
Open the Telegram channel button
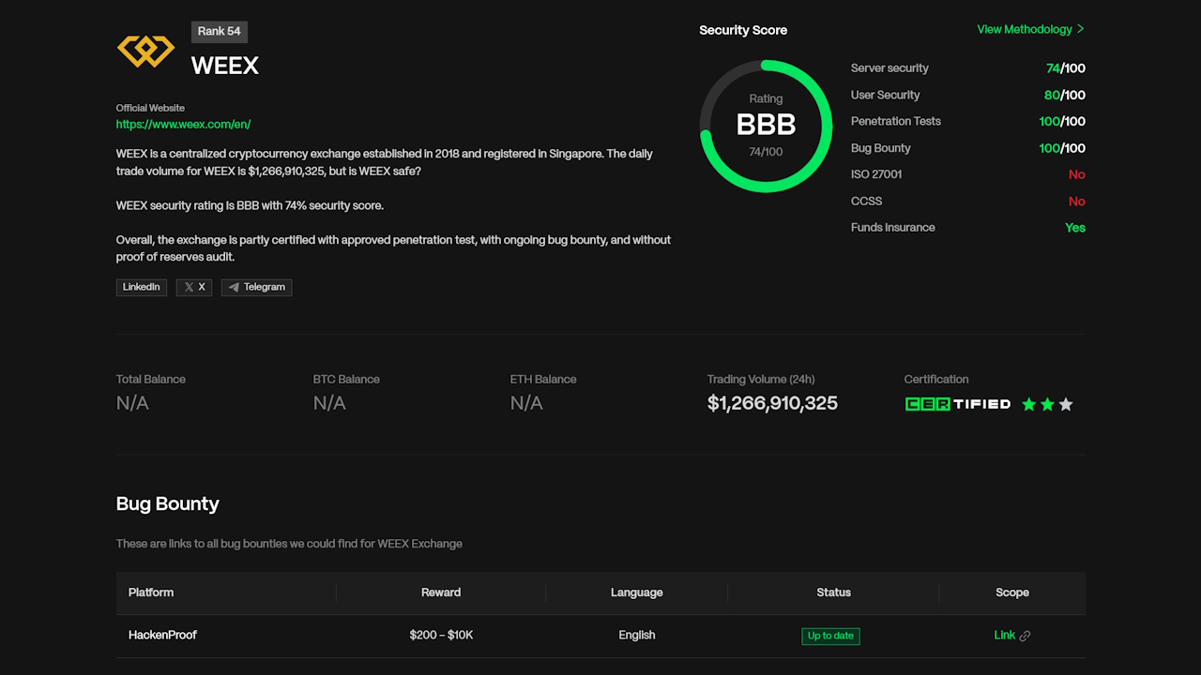point(256,287)
